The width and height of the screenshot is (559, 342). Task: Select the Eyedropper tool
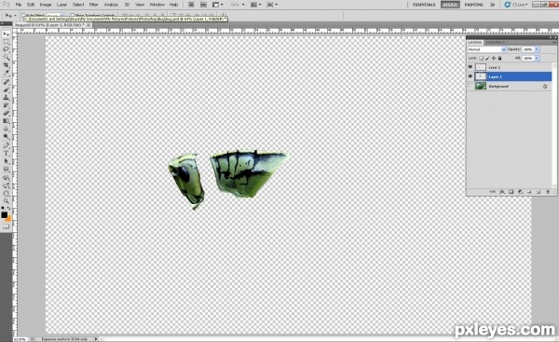point(7,73)
